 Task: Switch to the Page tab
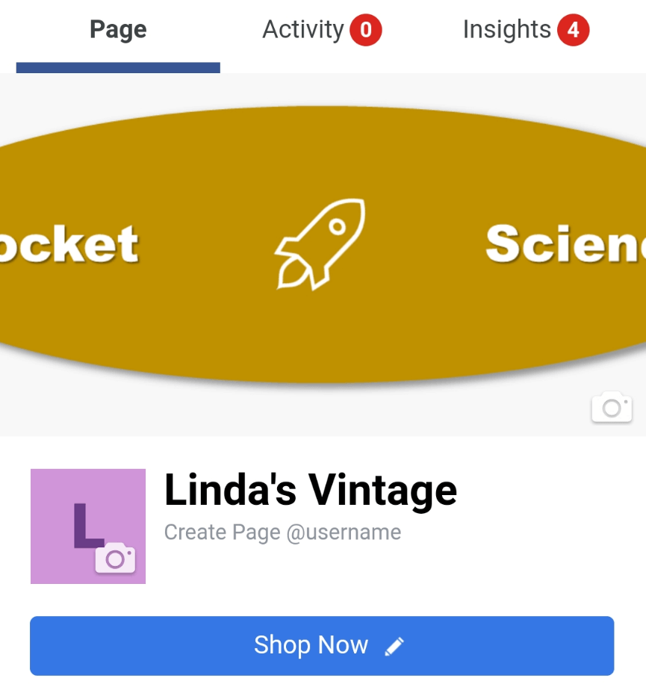click(x=118, y=31)
